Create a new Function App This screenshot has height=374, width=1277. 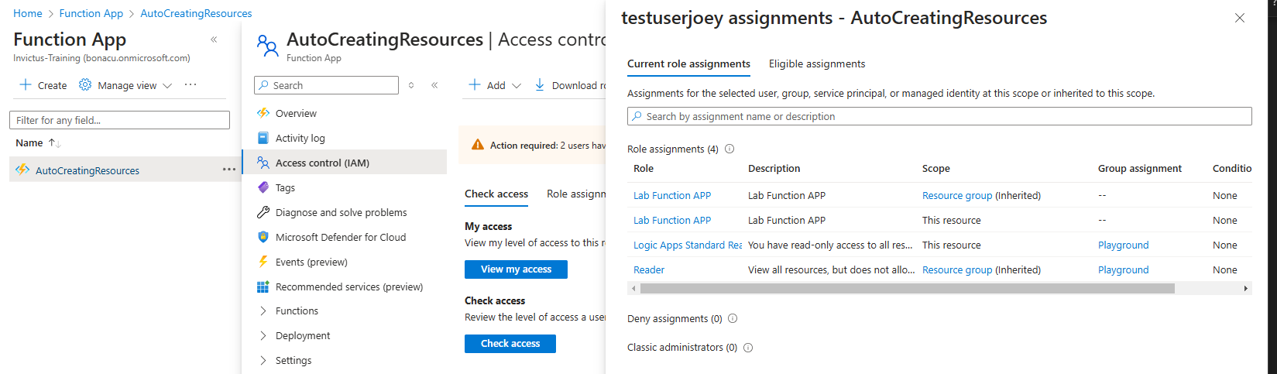(43, 85)
